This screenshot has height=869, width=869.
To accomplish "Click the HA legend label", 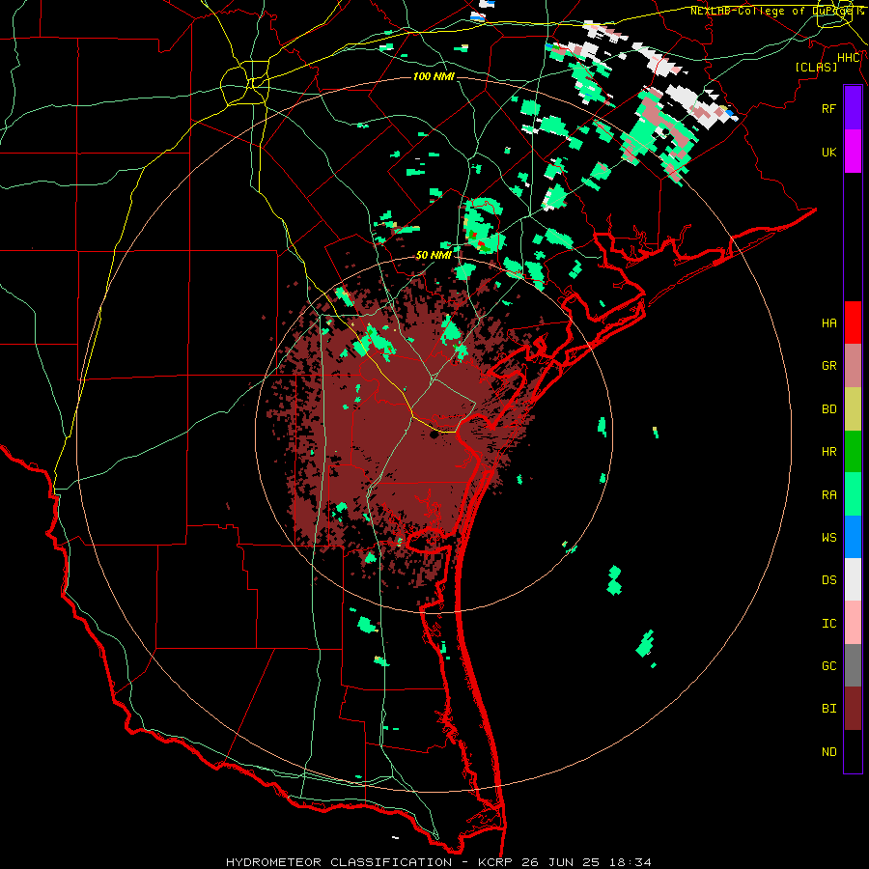I will (829, 323).
